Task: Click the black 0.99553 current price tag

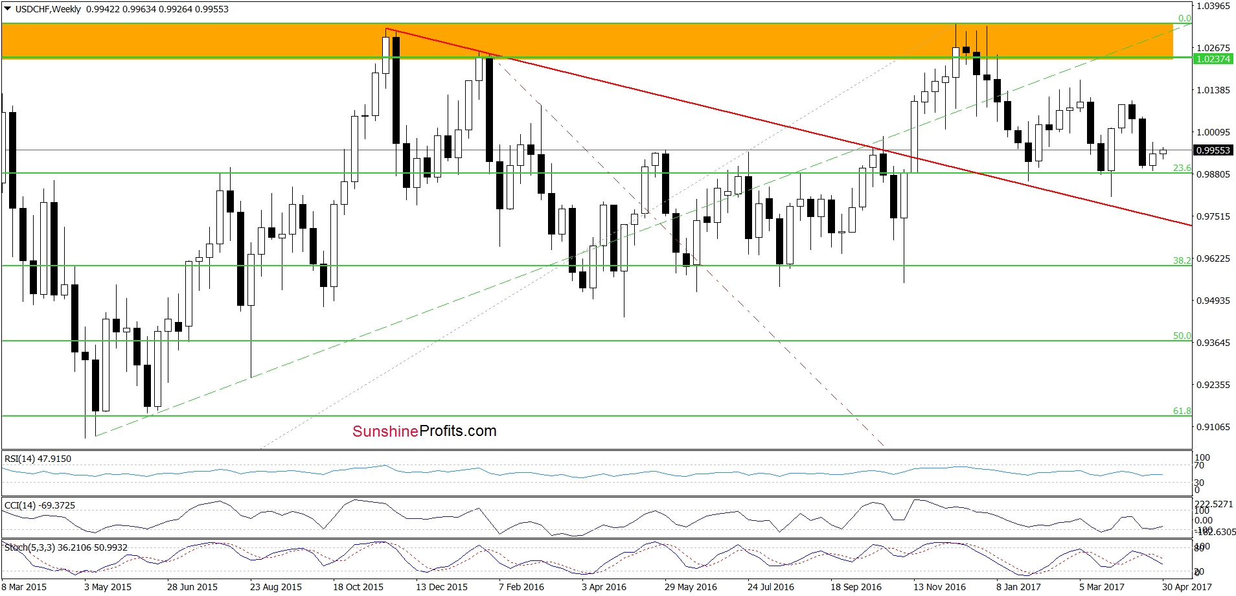Action: [x=1213, y=150]
